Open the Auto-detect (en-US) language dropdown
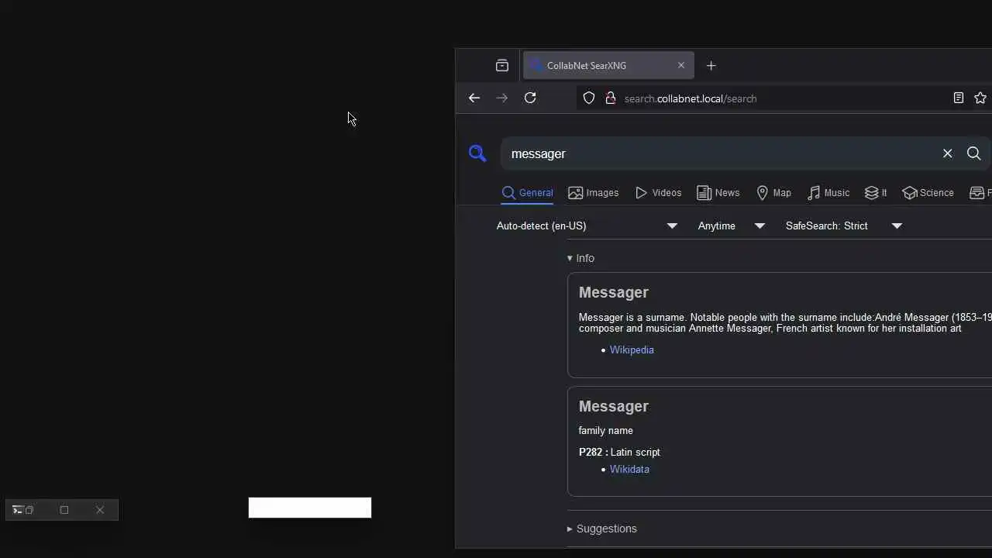 pos(587,226)
